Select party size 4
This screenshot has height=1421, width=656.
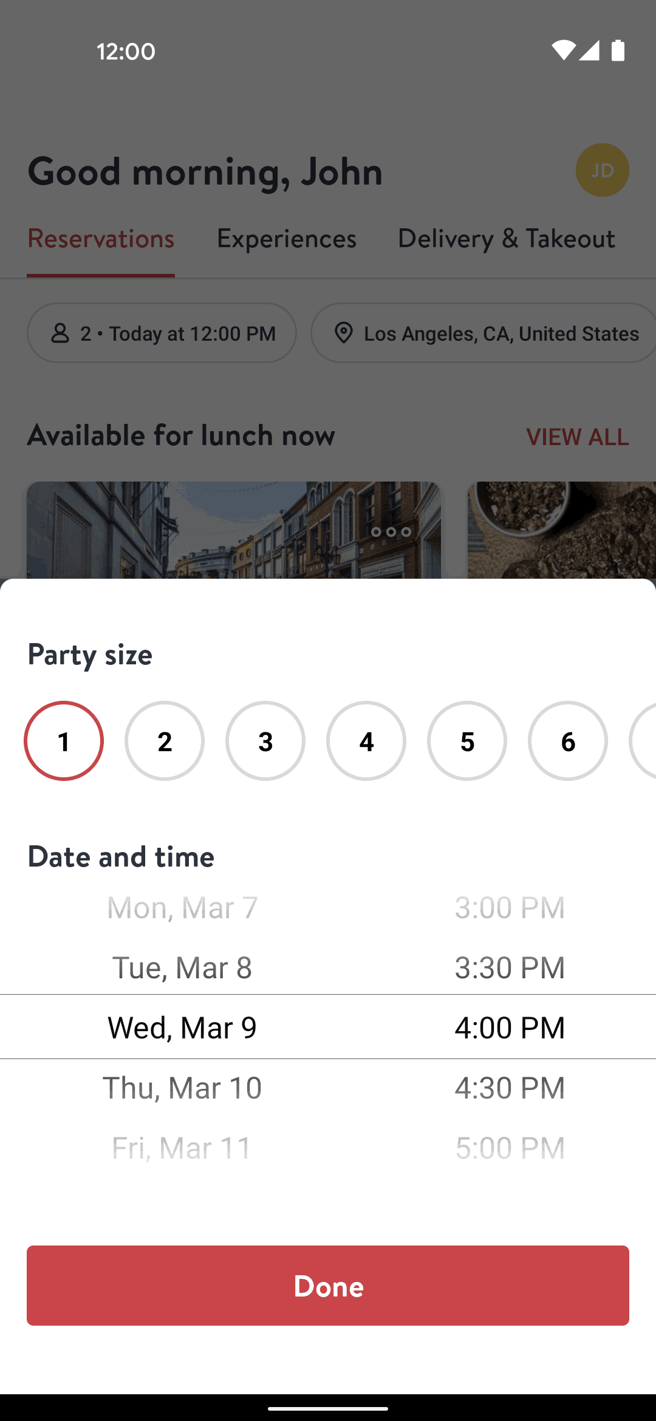[366, 741]
